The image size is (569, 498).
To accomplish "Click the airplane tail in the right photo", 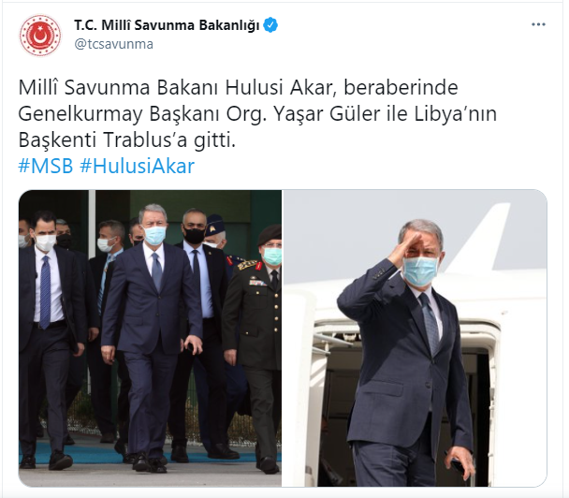I will pos(481,238).
